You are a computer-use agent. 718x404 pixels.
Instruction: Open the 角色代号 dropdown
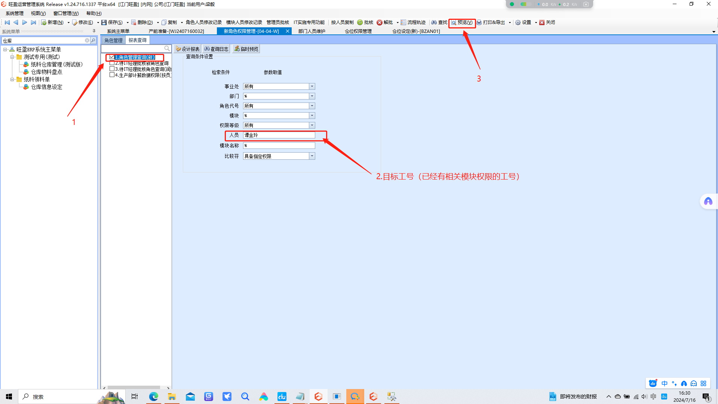[312, 106]
